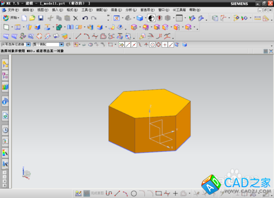Image resolution: width=274 pixels, height=198 pixels.
Task: Expand the selection type filter dropdown
Action: tap(28, 44)
